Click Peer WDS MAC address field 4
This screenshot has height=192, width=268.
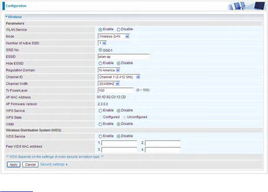[x=163, y=150]
